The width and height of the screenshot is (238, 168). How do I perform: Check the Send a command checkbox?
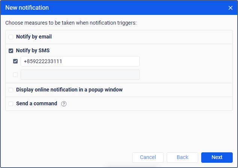(x=11, y=104)
